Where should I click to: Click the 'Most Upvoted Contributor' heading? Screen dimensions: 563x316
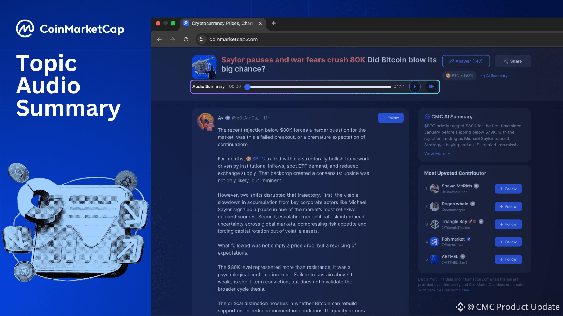455,173
